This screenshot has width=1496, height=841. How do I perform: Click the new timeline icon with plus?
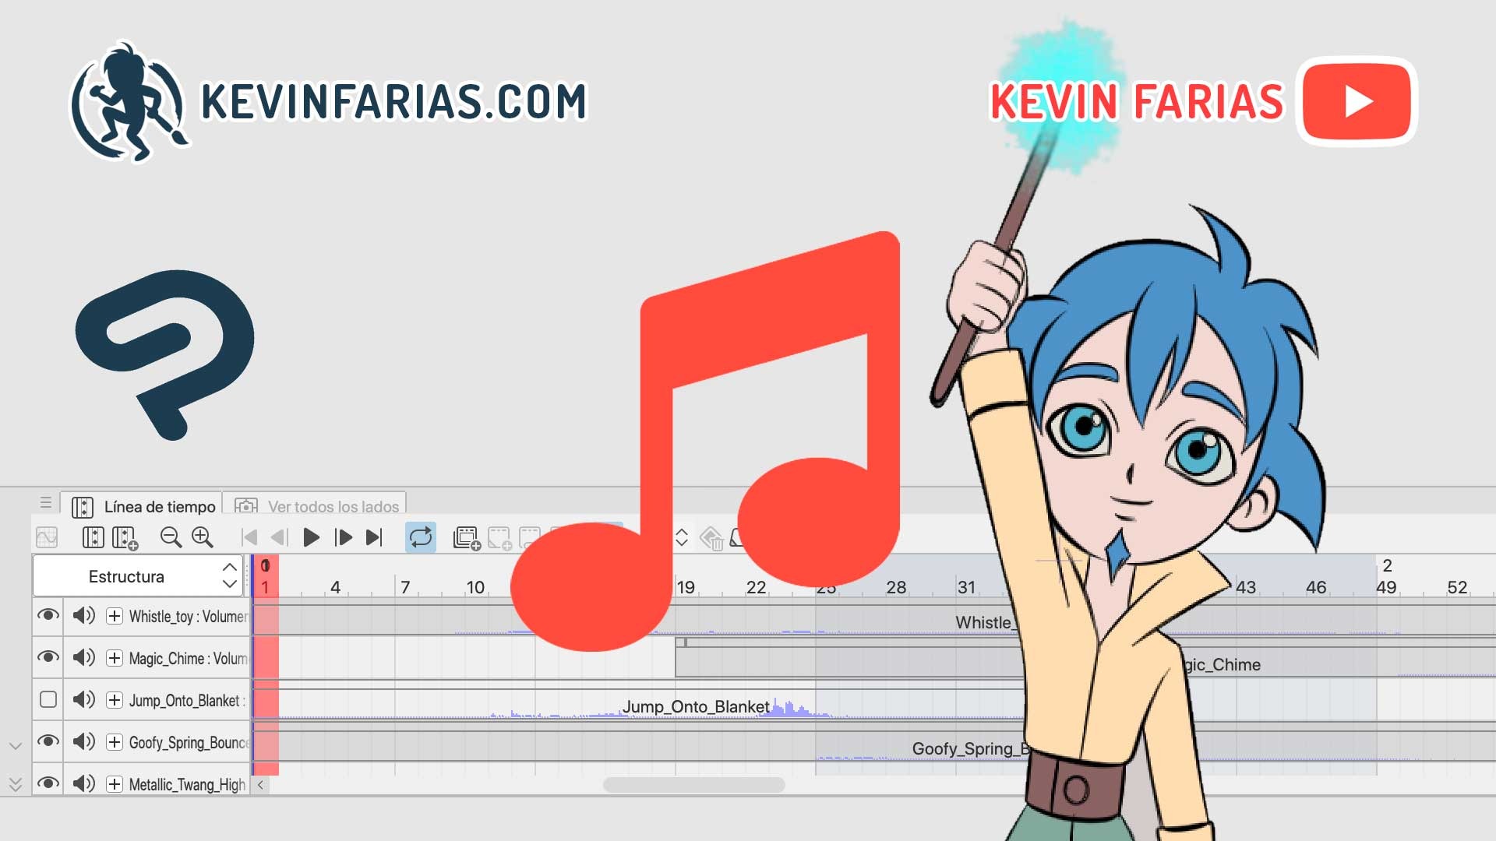point(125,538)
